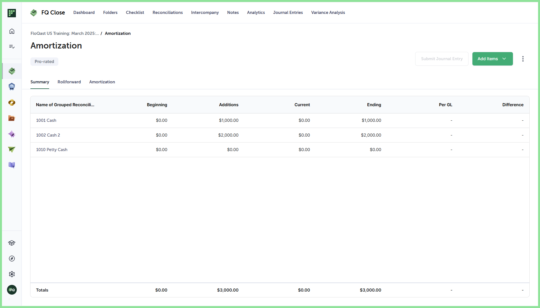Open Folders in the top navigation

point(110,13)
